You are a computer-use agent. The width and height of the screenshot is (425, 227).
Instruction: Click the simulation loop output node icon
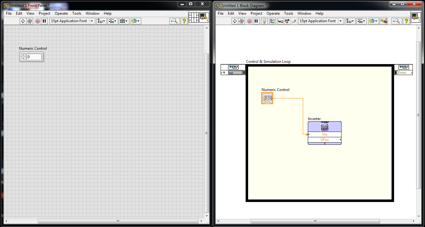click(x=403, y=67)
